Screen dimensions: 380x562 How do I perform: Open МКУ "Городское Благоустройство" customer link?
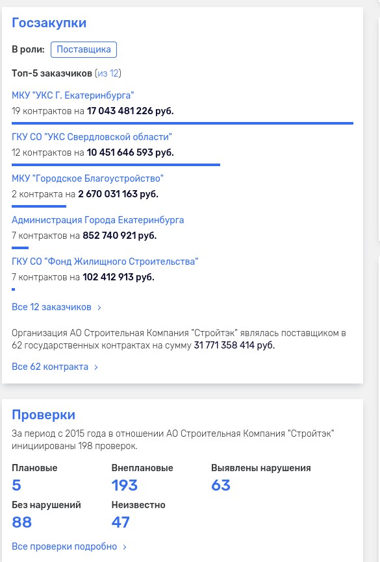point(88,178)
